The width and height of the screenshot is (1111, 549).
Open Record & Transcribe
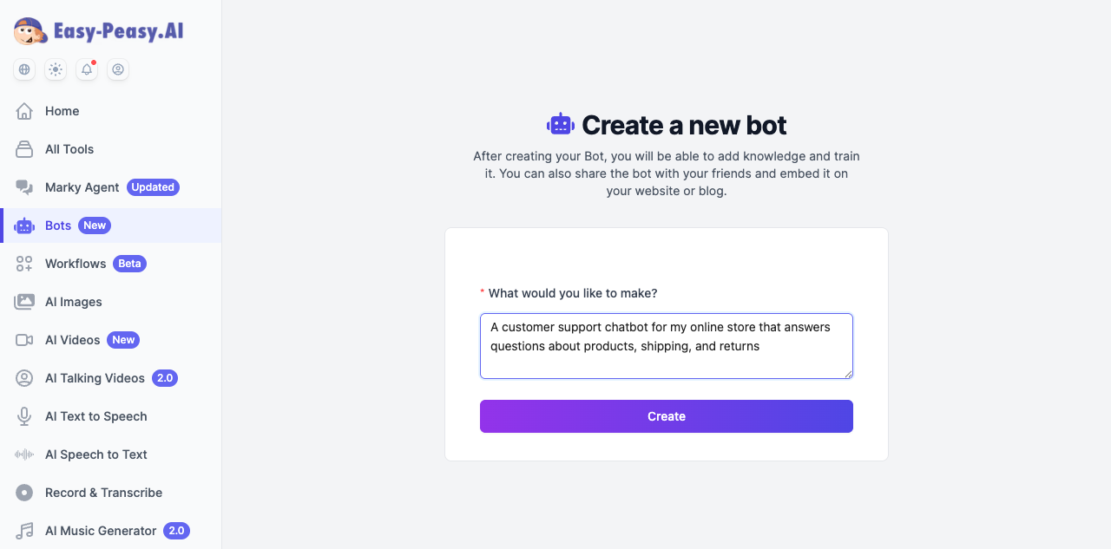coord(103,493)
